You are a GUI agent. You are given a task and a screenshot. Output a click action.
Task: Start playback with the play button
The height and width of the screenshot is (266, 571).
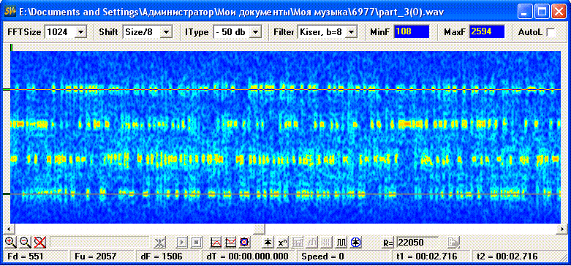click(x=183, y=242)
